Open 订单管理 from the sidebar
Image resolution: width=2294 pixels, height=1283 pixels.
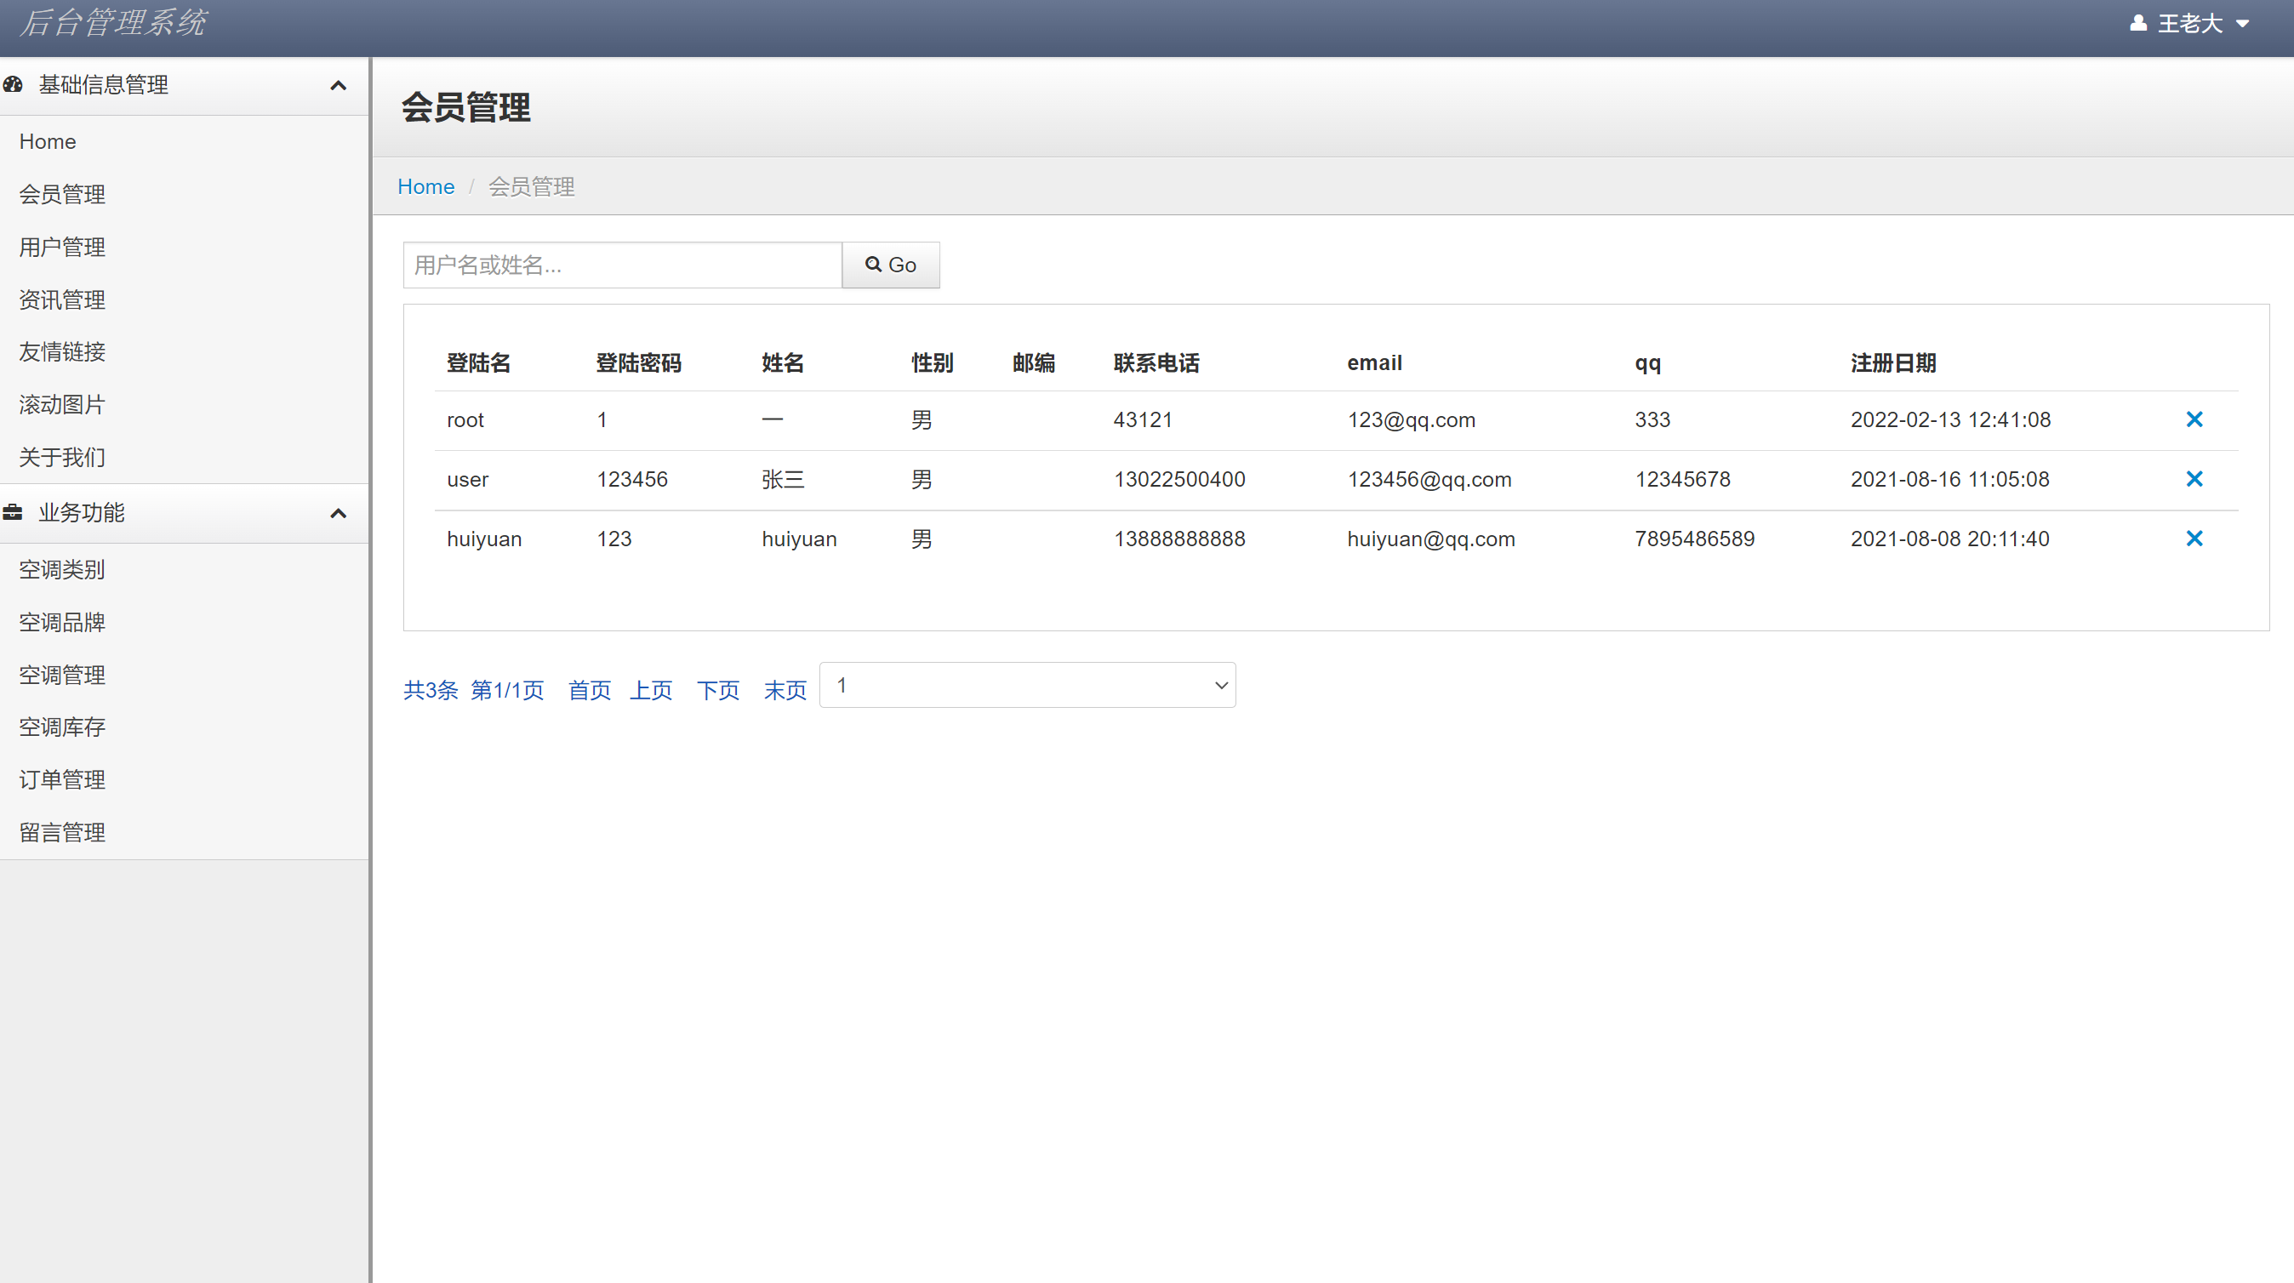coord(61,779)
